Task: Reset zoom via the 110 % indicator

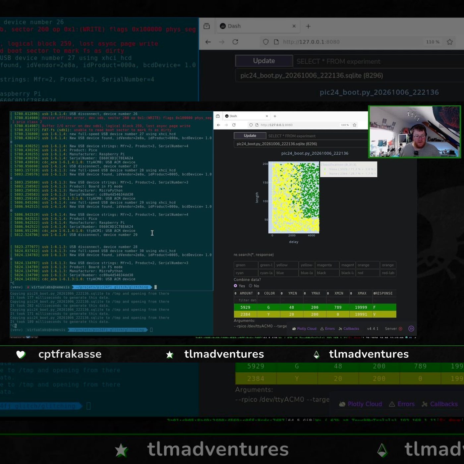Action: pyautogui.click(x=345, y=125)
